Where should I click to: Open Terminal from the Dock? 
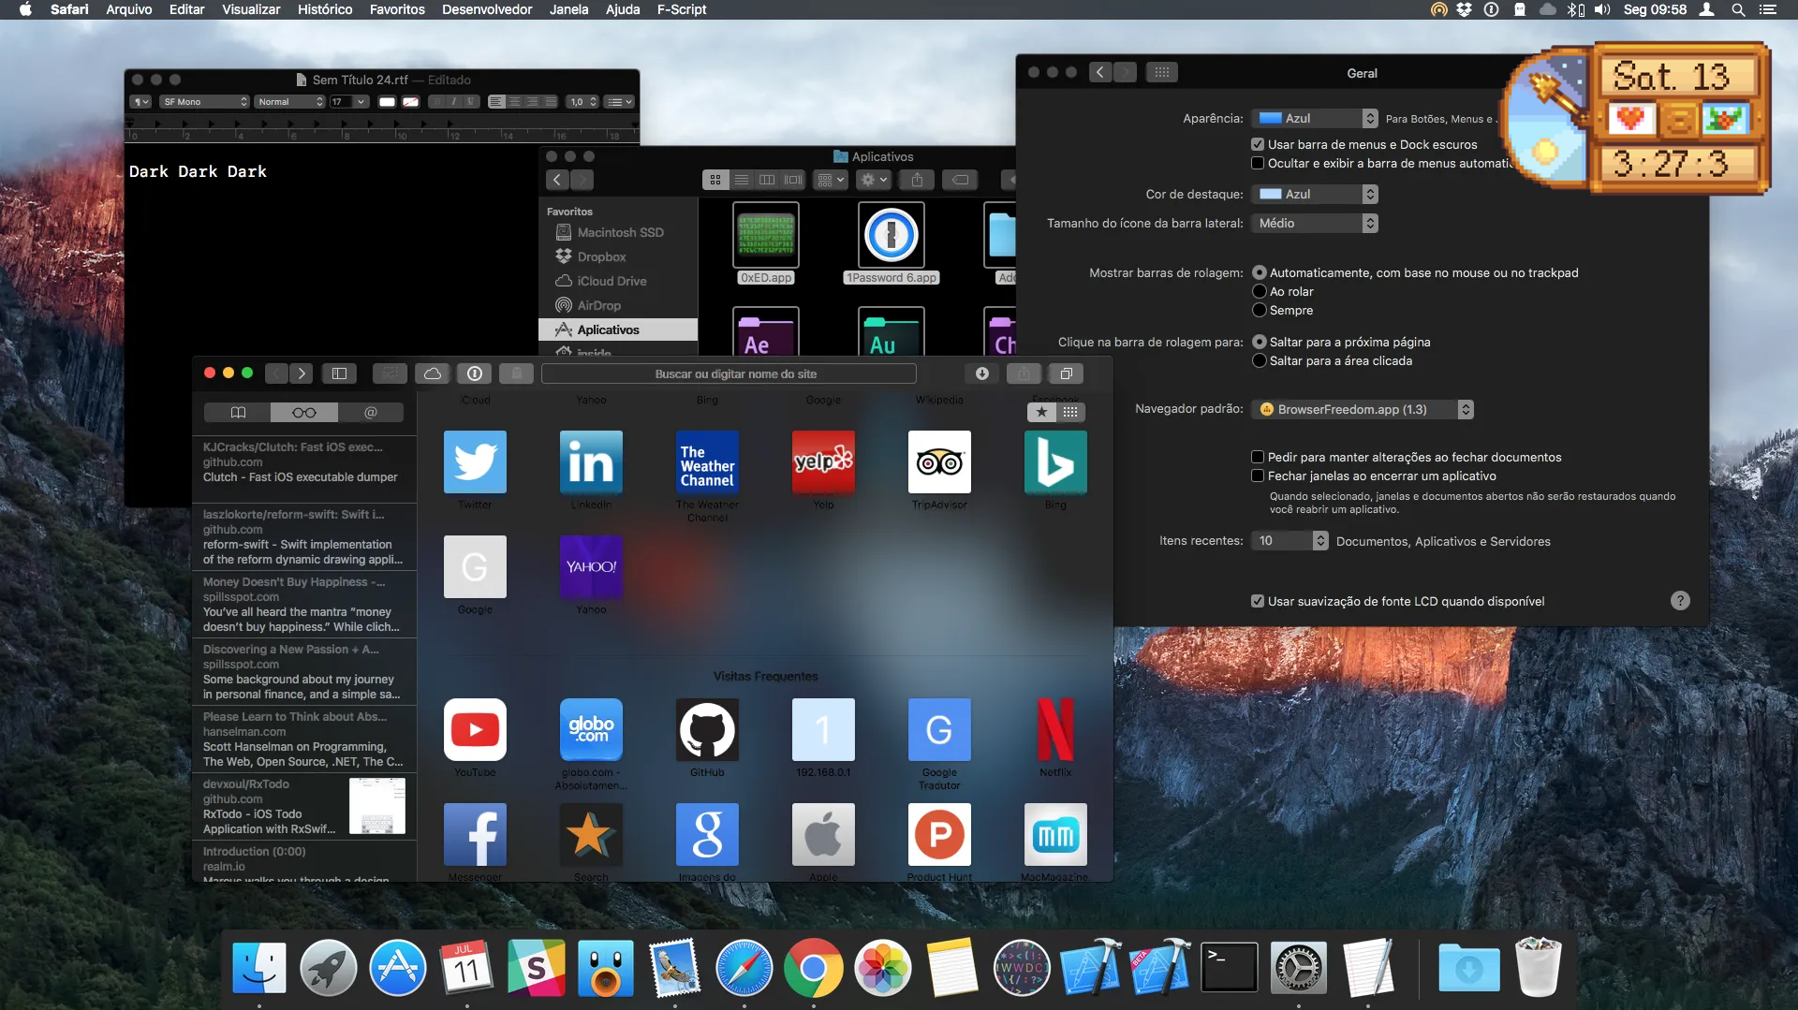pyautogui.click(x=1230, y=967)
